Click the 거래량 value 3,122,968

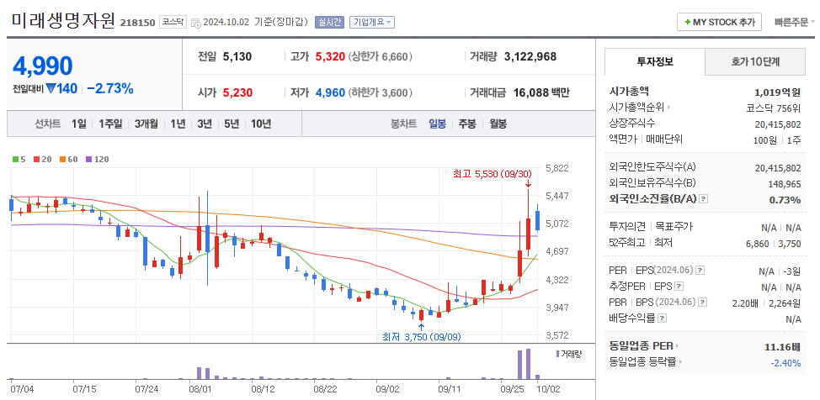point(530,56)
